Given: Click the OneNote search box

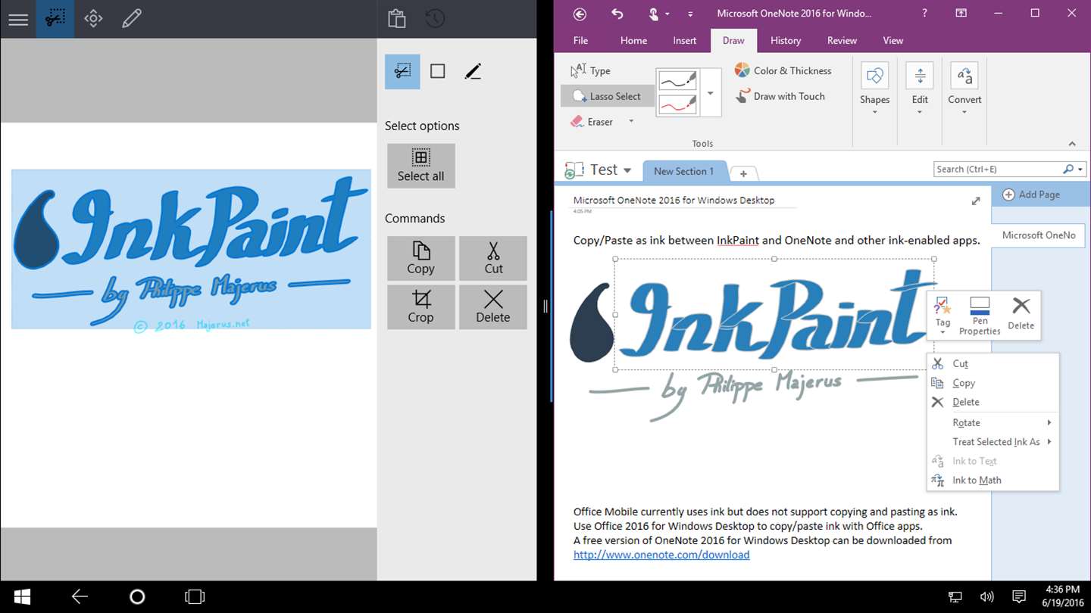Looking at the screenshot, I should (x=1010, y=170).
